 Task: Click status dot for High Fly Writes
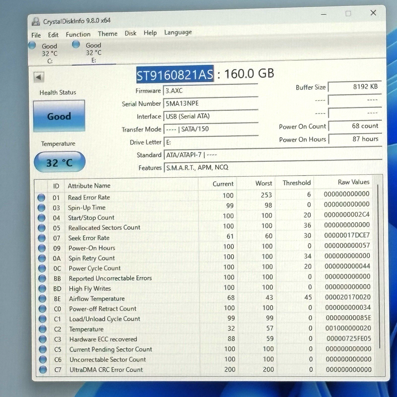click(x=42, y=288)
